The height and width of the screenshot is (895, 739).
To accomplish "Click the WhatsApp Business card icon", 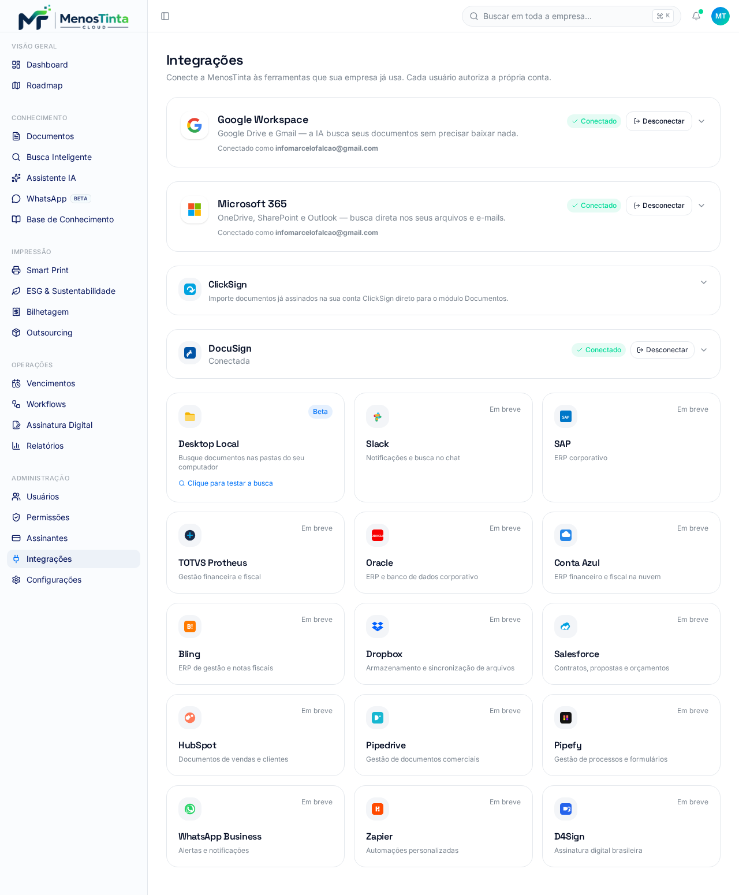I will (190, 809).
